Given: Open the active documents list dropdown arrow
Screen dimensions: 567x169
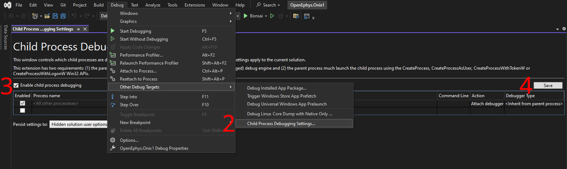Looking at the screenshot, I should (x=558, y=29).
